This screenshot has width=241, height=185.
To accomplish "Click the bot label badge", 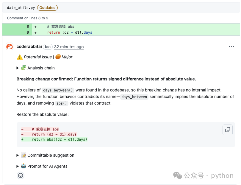I will 48,47.
